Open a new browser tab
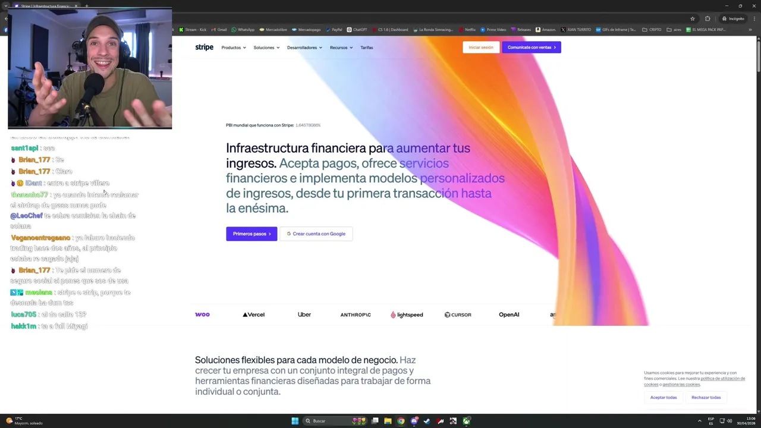 tap(87, 5)
